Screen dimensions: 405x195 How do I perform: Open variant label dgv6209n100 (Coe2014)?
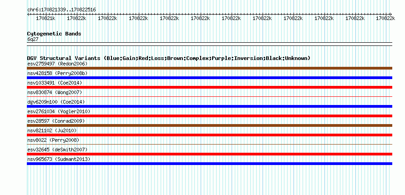(x=56, y=102)
